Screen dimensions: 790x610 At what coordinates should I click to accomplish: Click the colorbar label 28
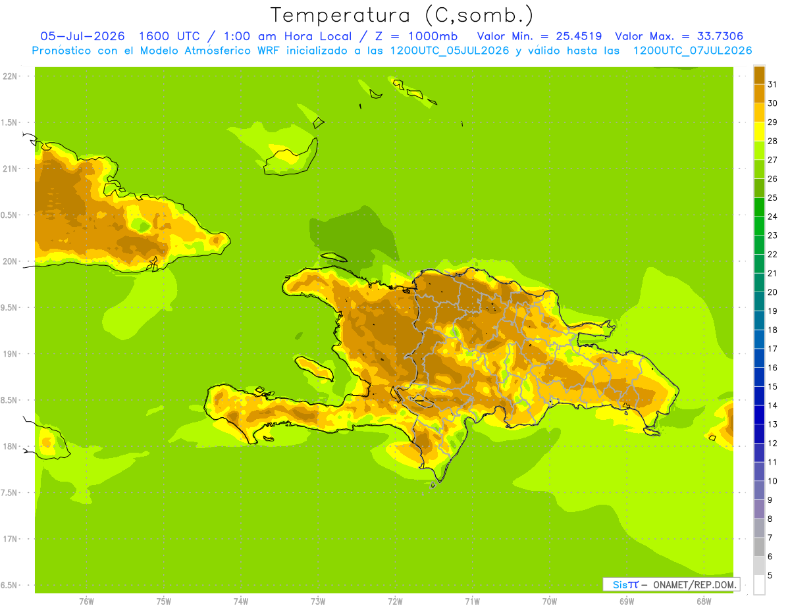pos(772,141)
